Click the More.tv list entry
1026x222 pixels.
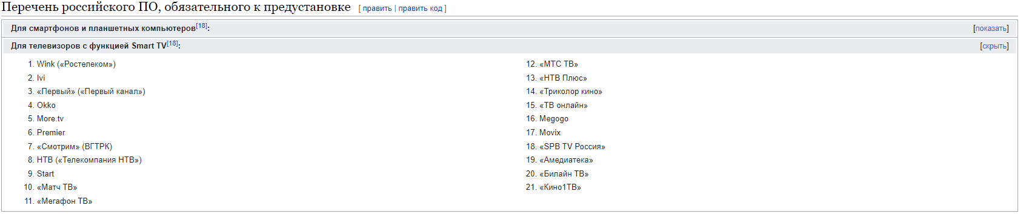point(50,119)
